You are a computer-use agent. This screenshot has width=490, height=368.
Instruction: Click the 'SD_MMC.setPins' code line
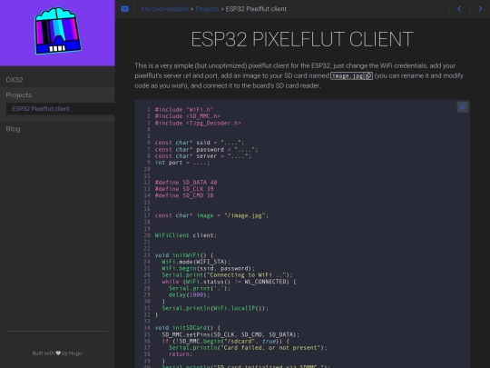[230, 334]
